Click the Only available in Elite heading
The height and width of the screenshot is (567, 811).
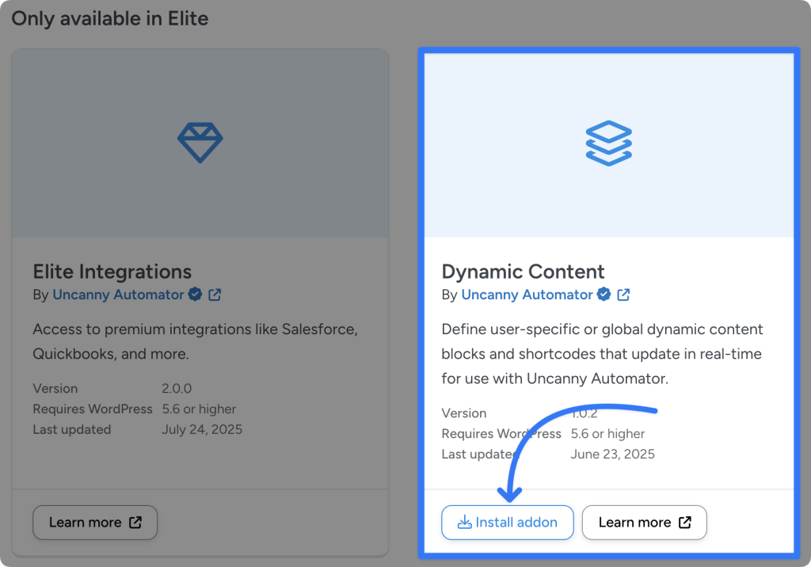click(x=109, y=18)
